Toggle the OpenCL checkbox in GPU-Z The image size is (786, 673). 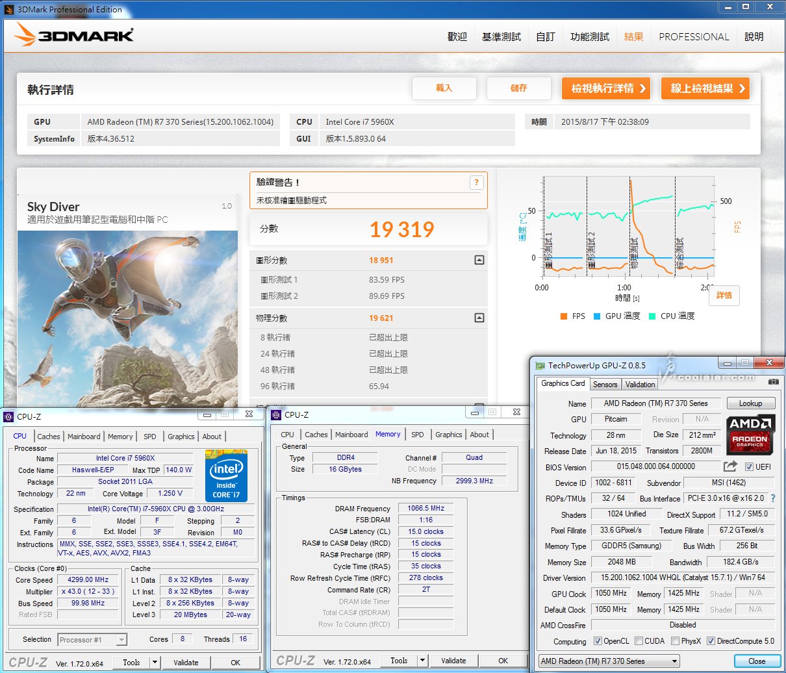click(x=598, y=641)
